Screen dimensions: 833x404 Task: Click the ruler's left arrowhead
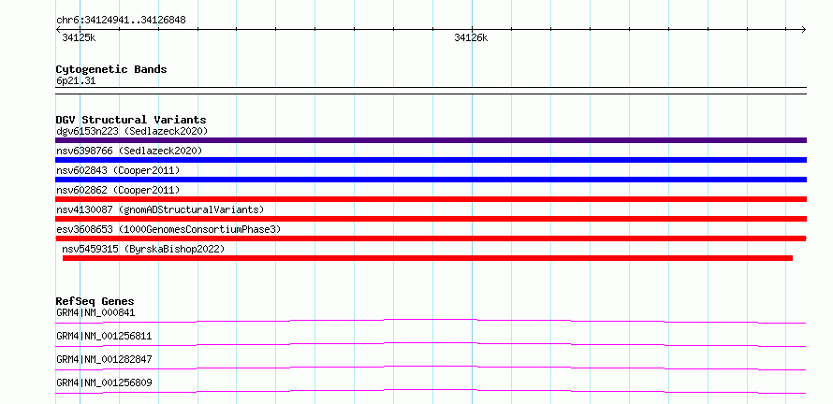(58, 29)
